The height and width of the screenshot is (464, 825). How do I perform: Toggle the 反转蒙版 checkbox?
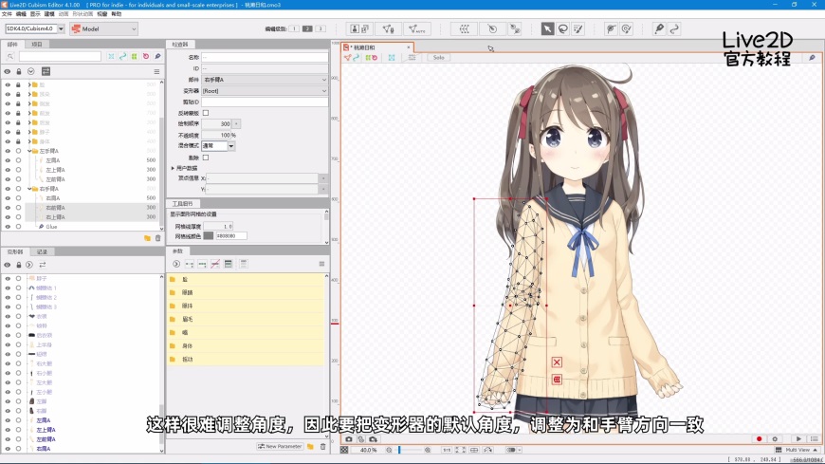(x=206, y=113)
